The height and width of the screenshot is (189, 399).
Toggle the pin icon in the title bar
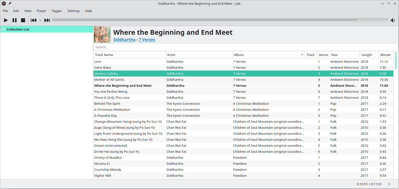[x=10, y=3]
